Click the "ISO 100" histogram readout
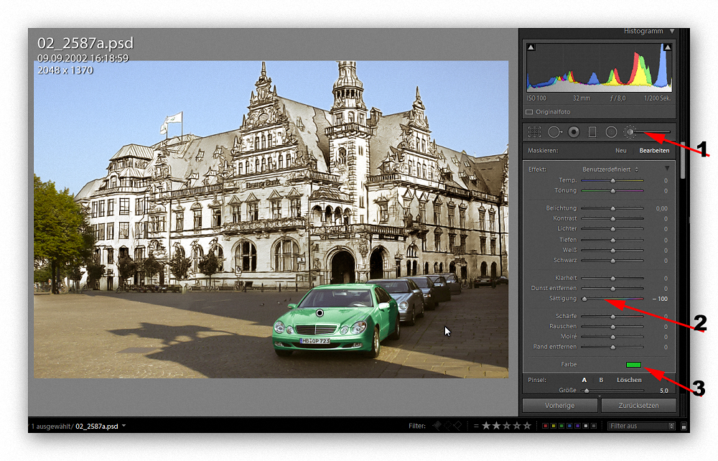 536,98
